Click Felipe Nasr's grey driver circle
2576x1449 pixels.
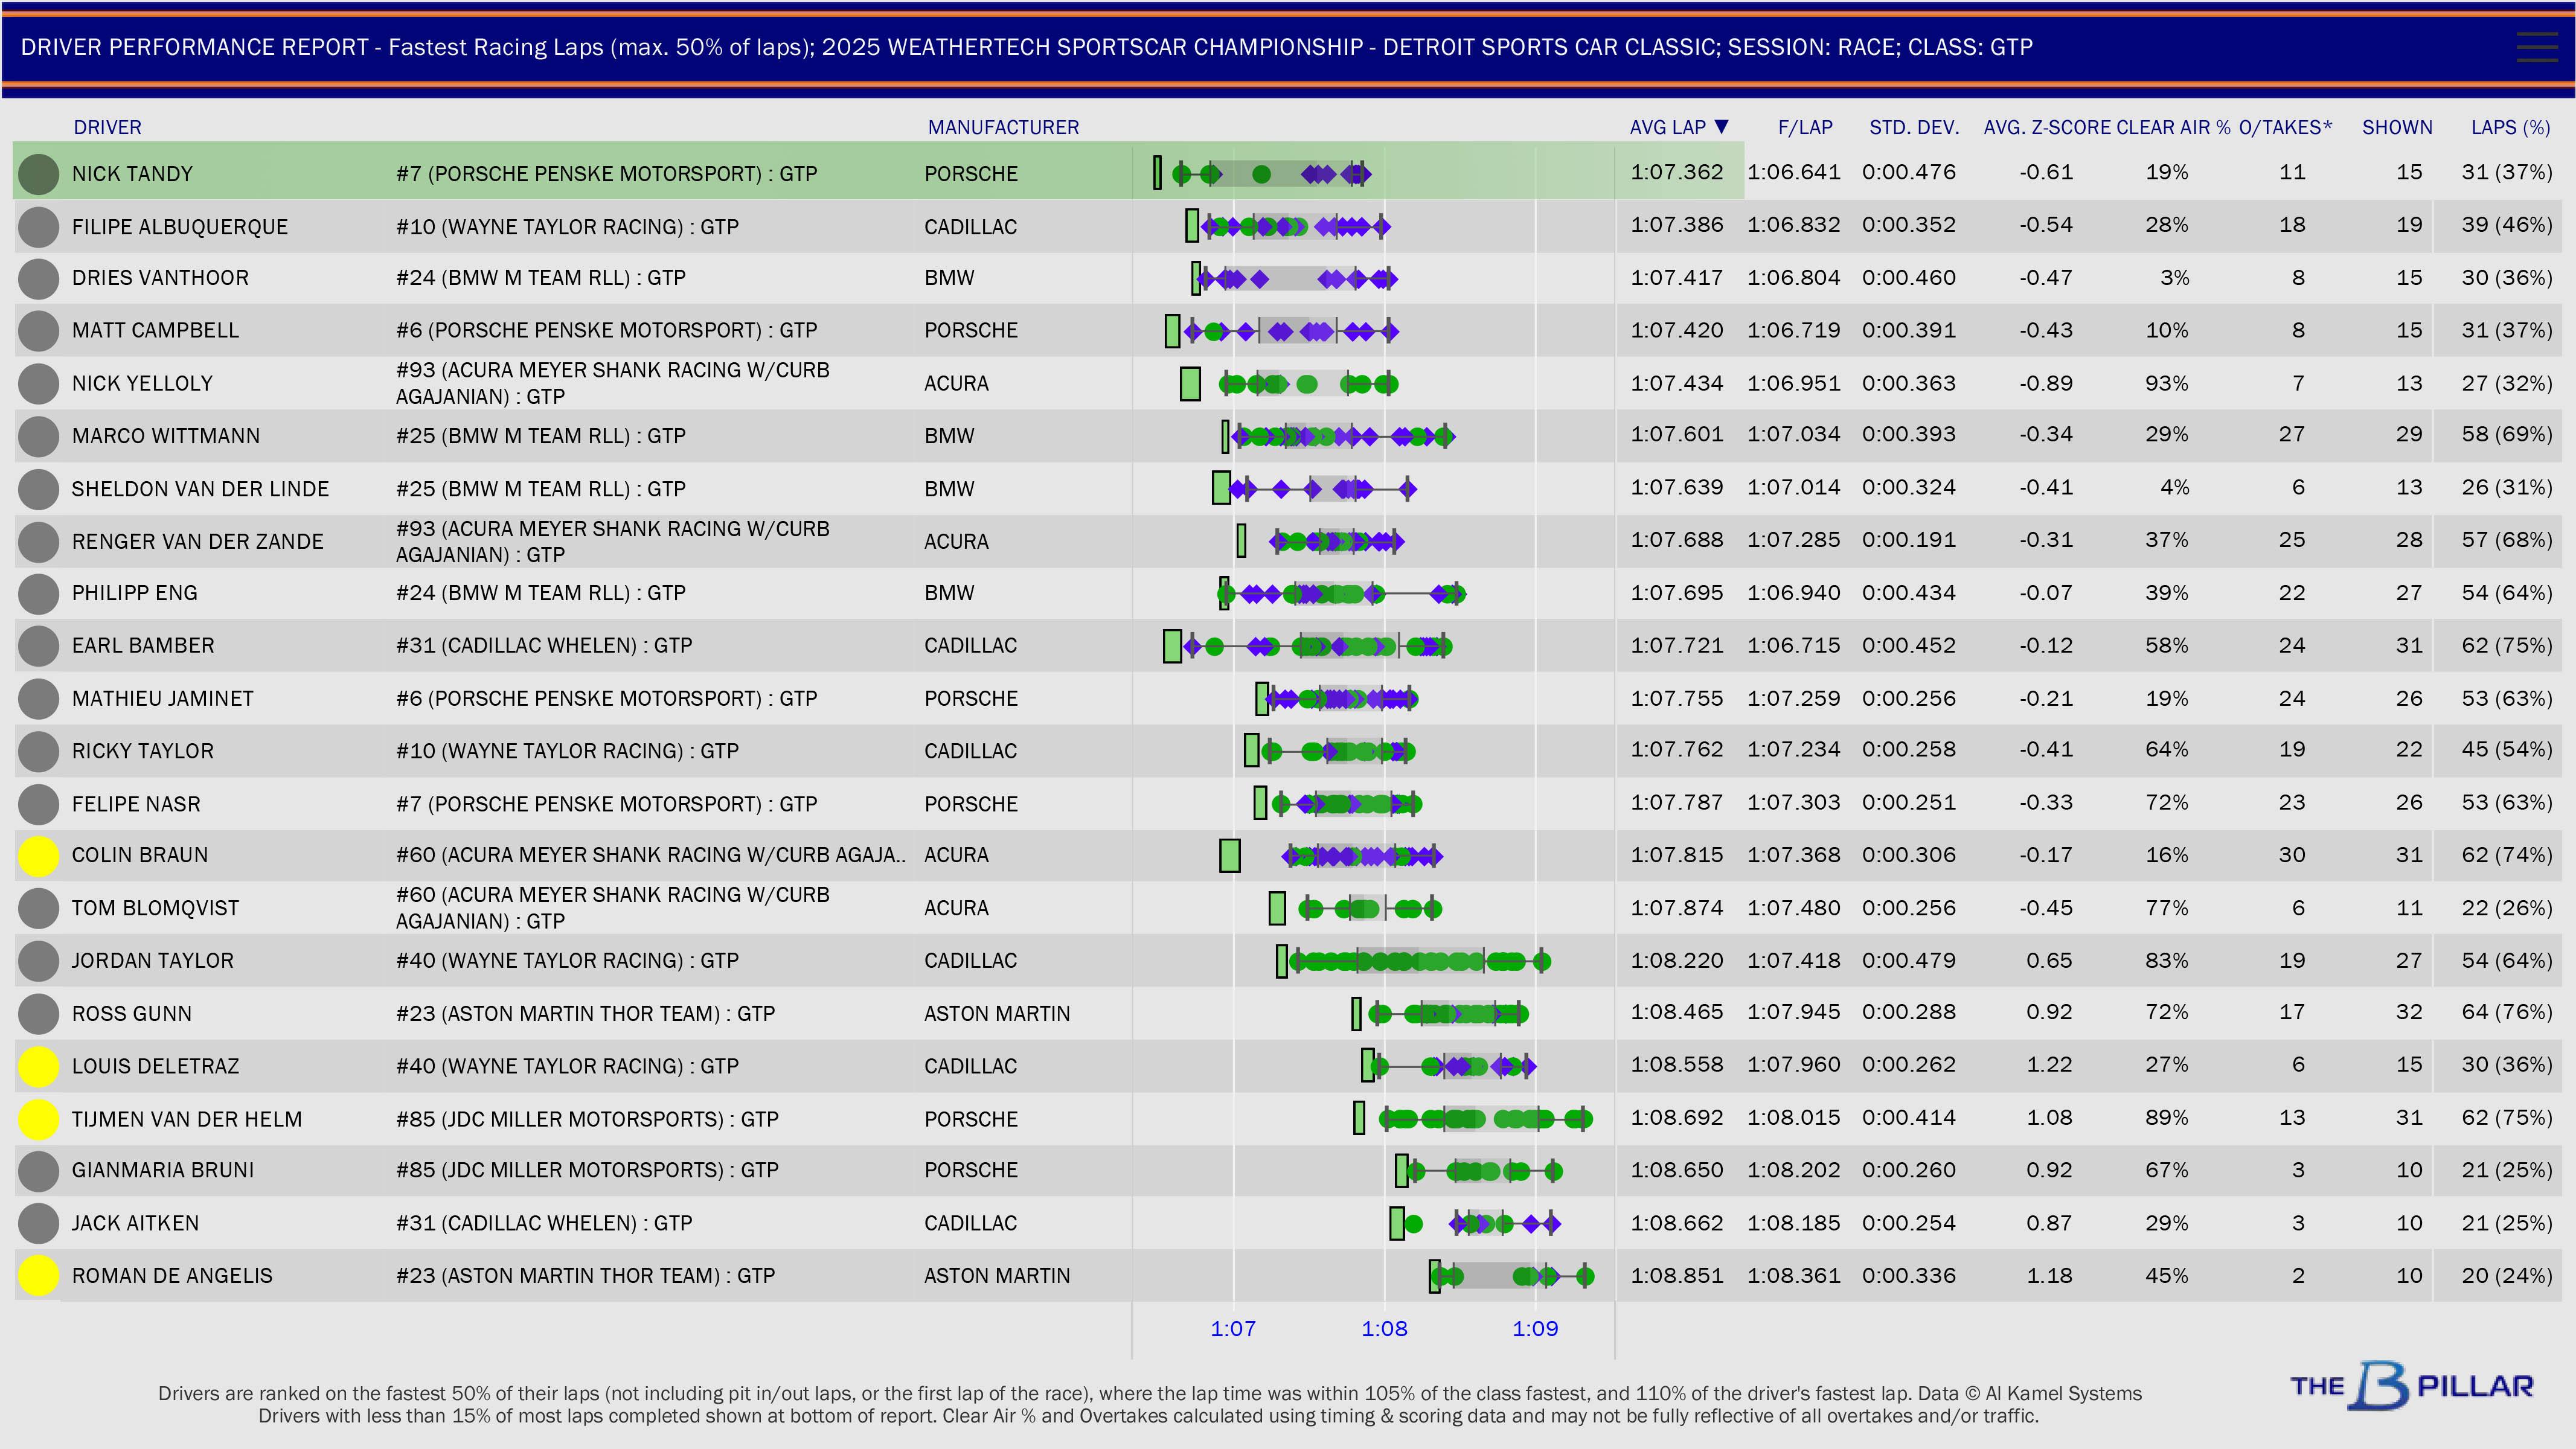tap(39, 804)
